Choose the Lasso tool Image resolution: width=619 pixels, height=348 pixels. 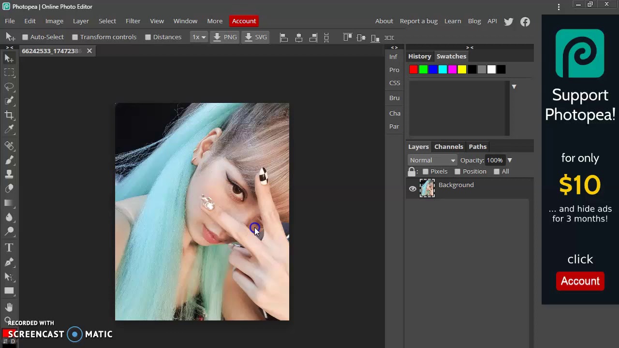9,87
